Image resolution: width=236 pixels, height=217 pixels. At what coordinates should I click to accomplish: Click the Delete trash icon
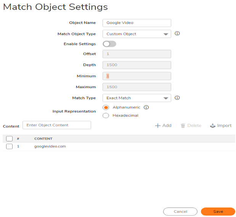(183, 125)
